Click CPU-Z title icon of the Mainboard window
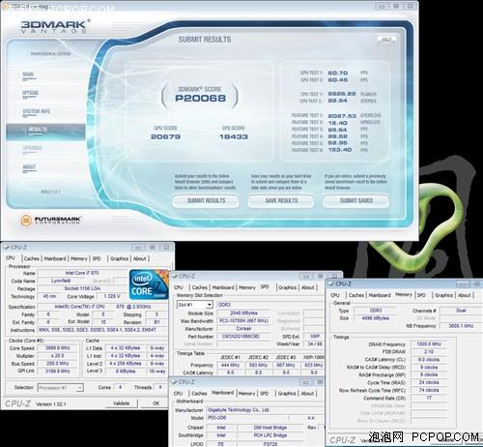 [174, 382]
